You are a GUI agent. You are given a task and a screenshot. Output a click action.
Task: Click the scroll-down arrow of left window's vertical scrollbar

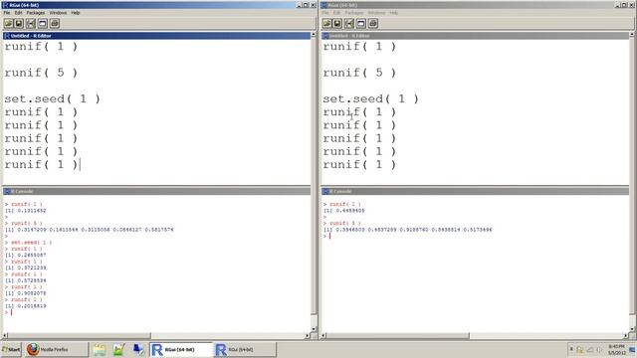click(x=314, y=329)
